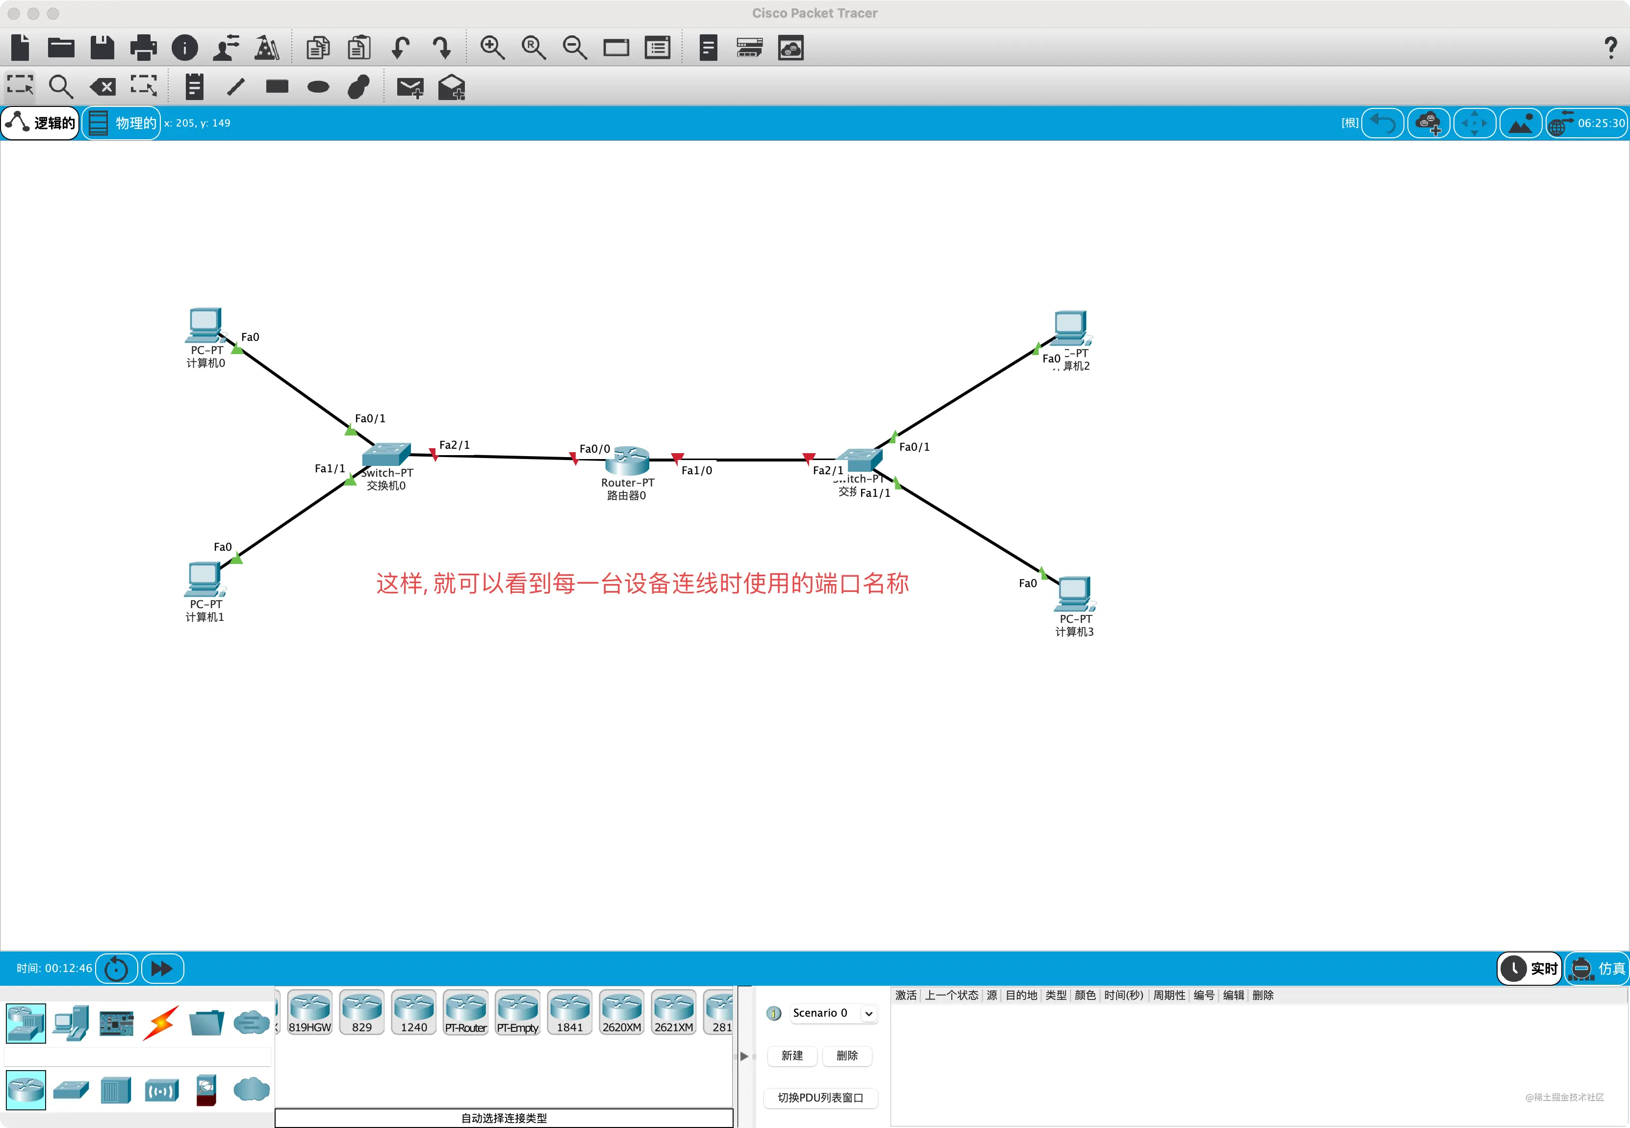
Task: Undo the last action
Action: pos(401,48)
